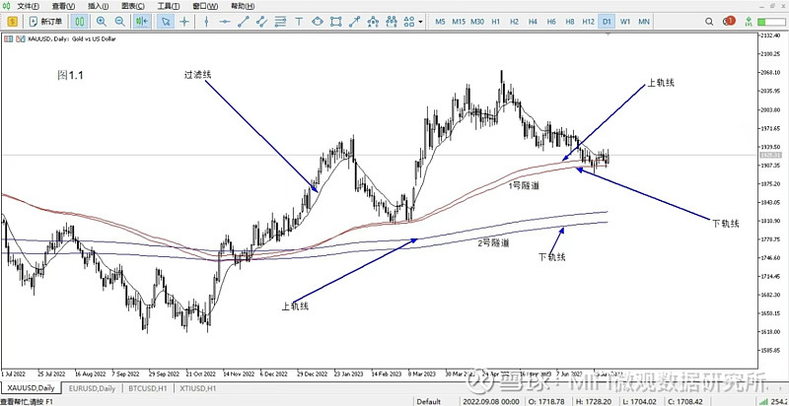Click the 2132.40 price scale label

click(772, 35)
